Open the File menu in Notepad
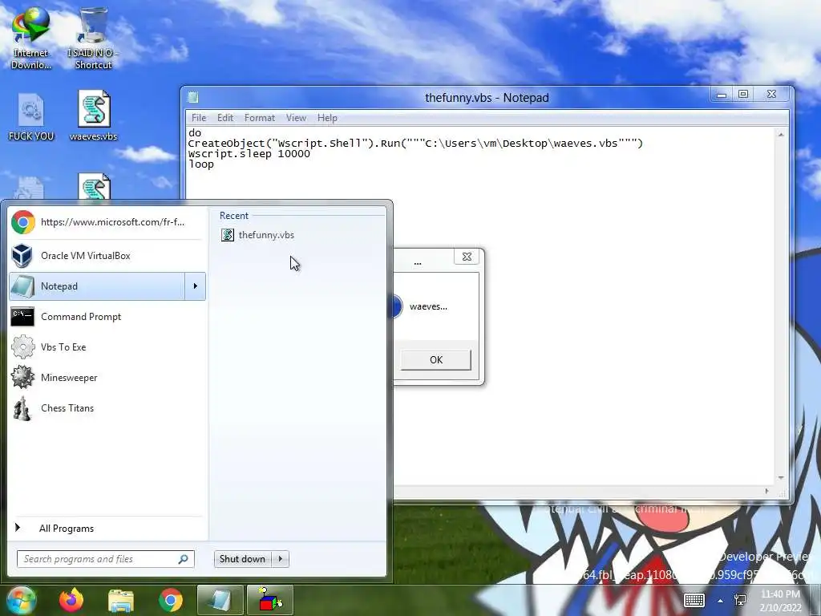 coord(199,118)
